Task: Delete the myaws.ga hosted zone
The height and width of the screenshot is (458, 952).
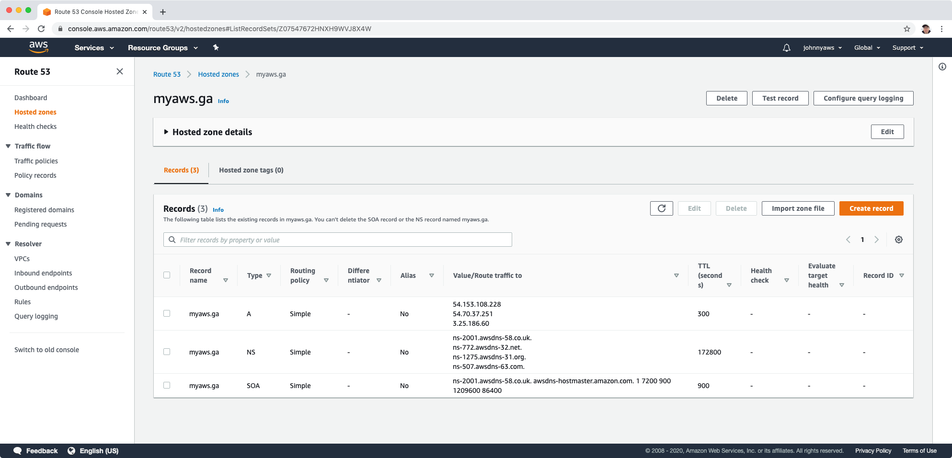Action: coord(727,98)
